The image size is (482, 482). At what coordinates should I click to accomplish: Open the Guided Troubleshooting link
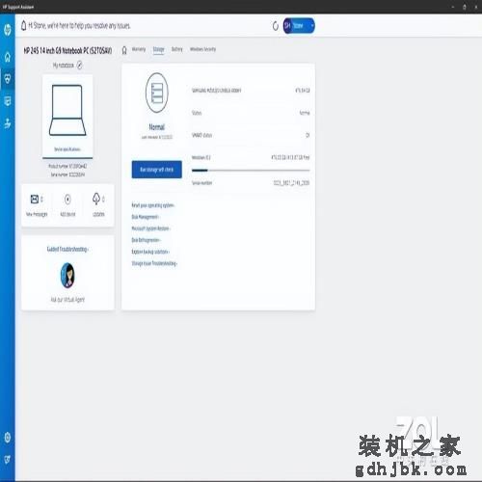click(x=67, y=250)
